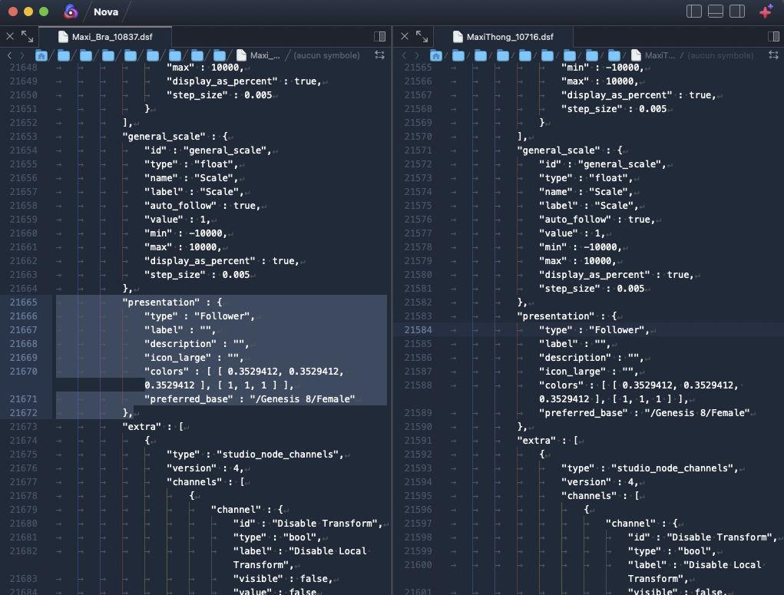The image size is (784, 595).
Task: Click "description" key on right line 21586
Action: [x=575, y=358]
